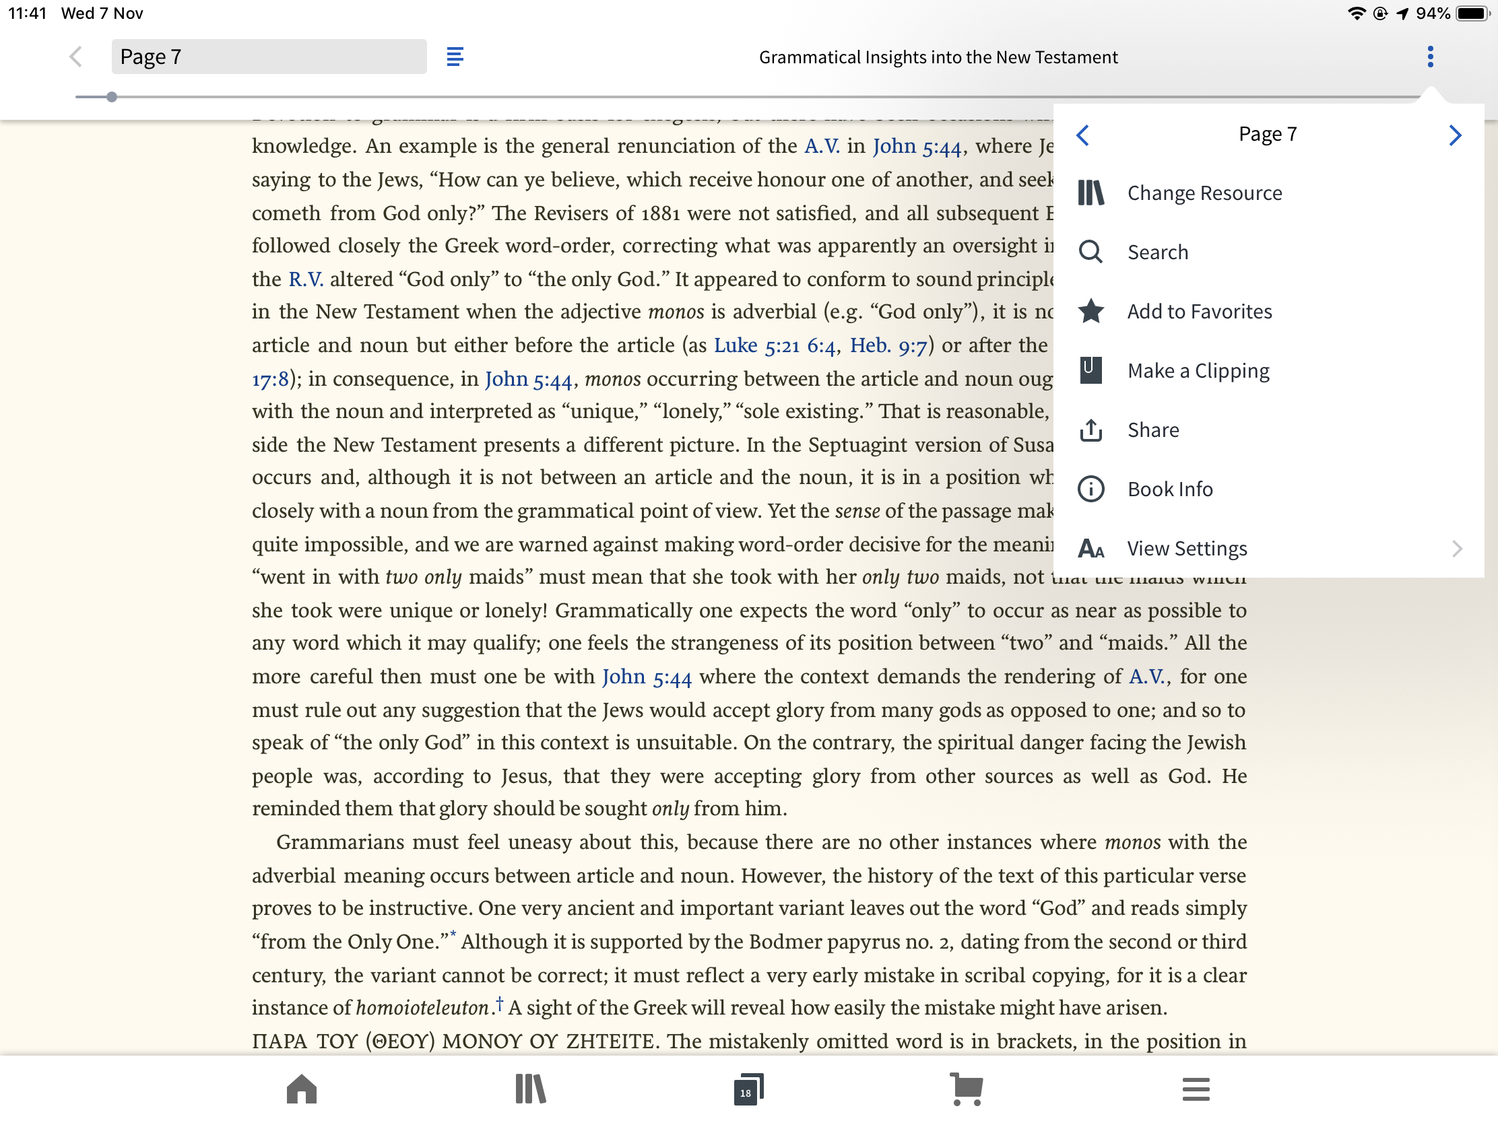The image size is (1498, 1123).
Task: Select Make a Clipping option
Action: 1198,371
